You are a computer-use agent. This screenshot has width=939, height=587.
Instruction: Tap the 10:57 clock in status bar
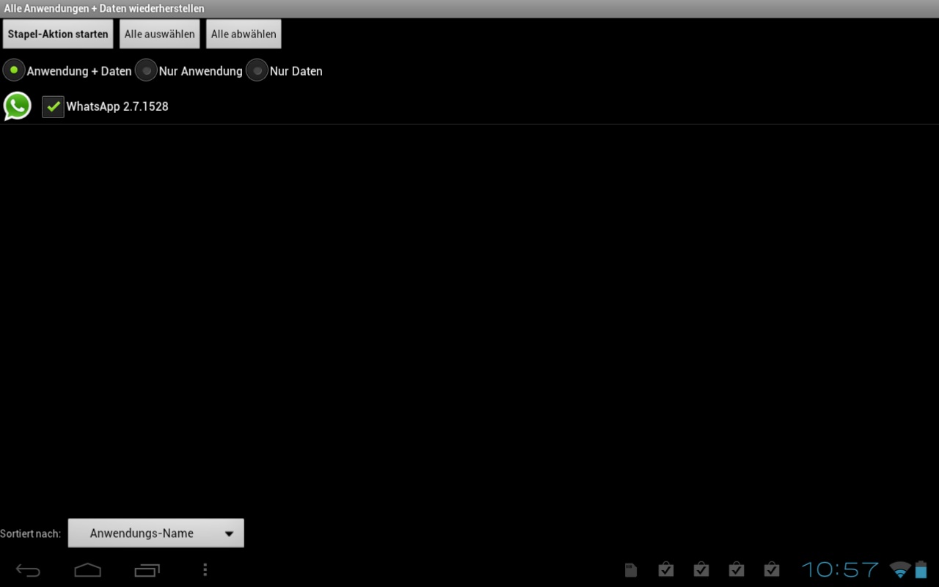click(x=840, y=569)
